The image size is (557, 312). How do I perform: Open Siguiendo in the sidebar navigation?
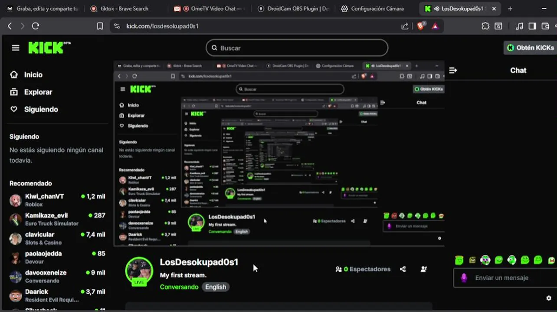pyautogui.click(x=34, y=109)
